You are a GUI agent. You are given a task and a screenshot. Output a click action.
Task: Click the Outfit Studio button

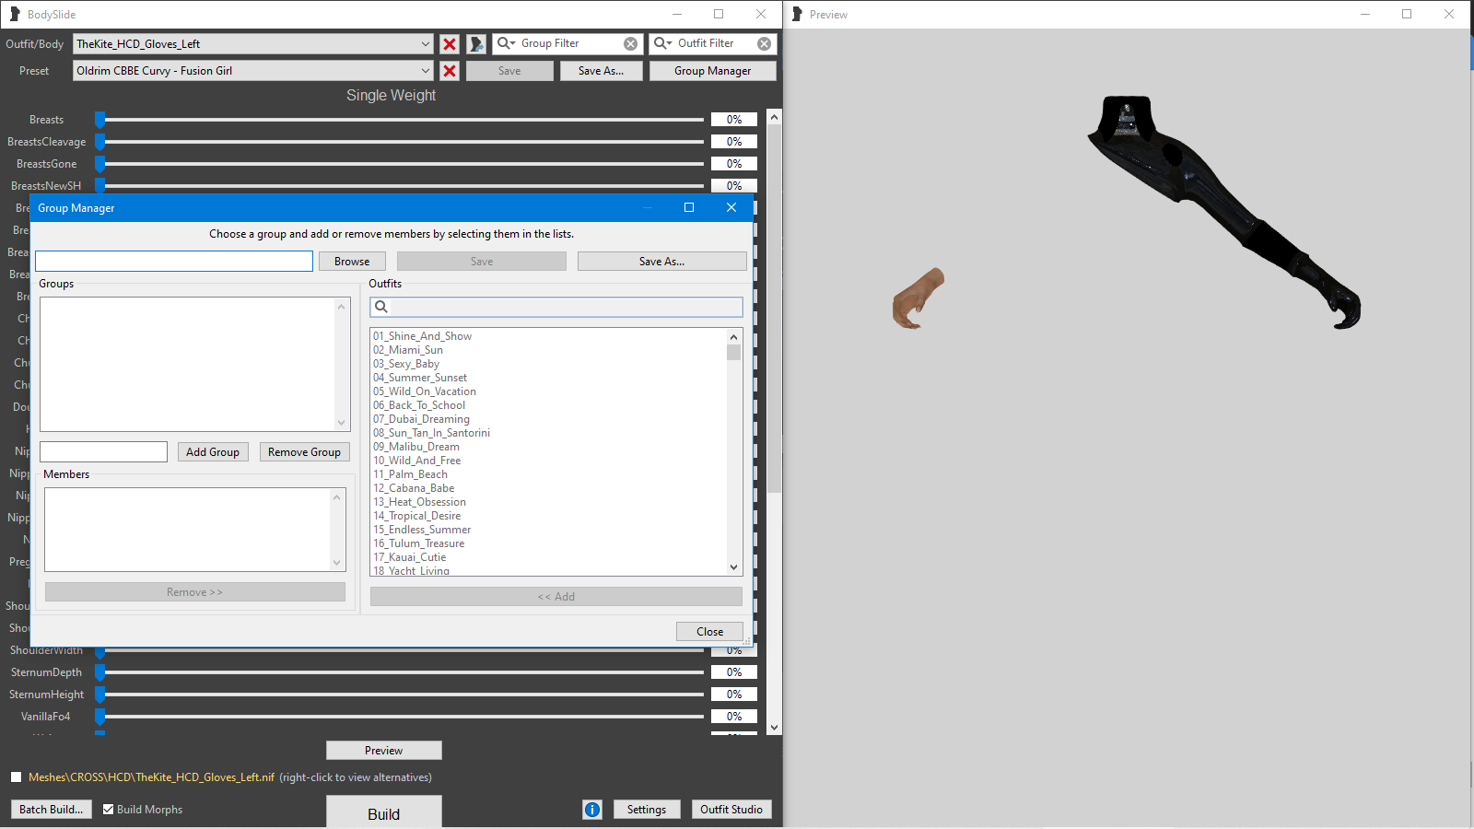click(731, 810)
